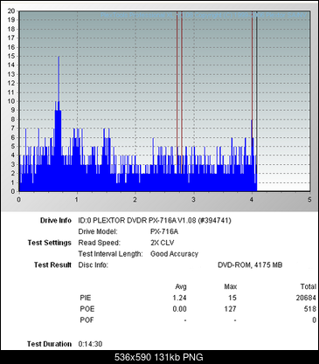The width and height of the screenshot is (319, 364).
Task: Click the 'Max' column header
Action: [231, 287]
